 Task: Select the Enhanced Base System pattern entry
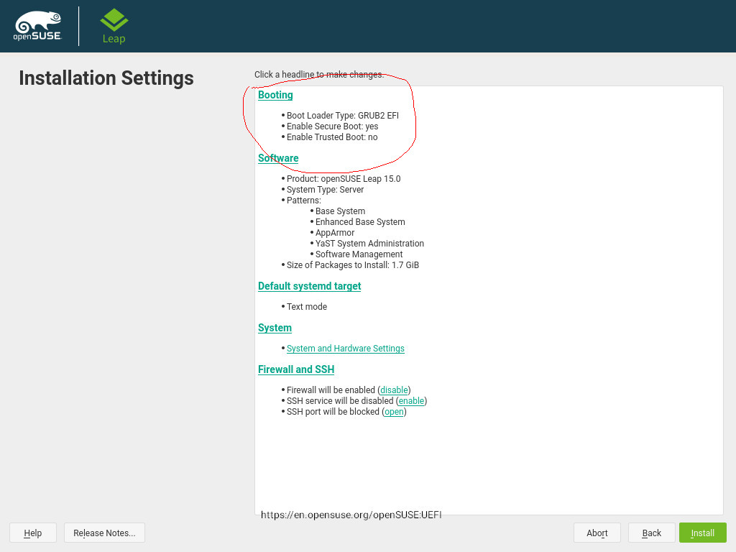[360, 222]
